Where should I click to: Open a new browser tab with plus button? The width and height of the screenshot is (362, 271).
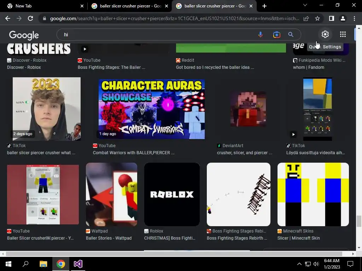[264, 6]
